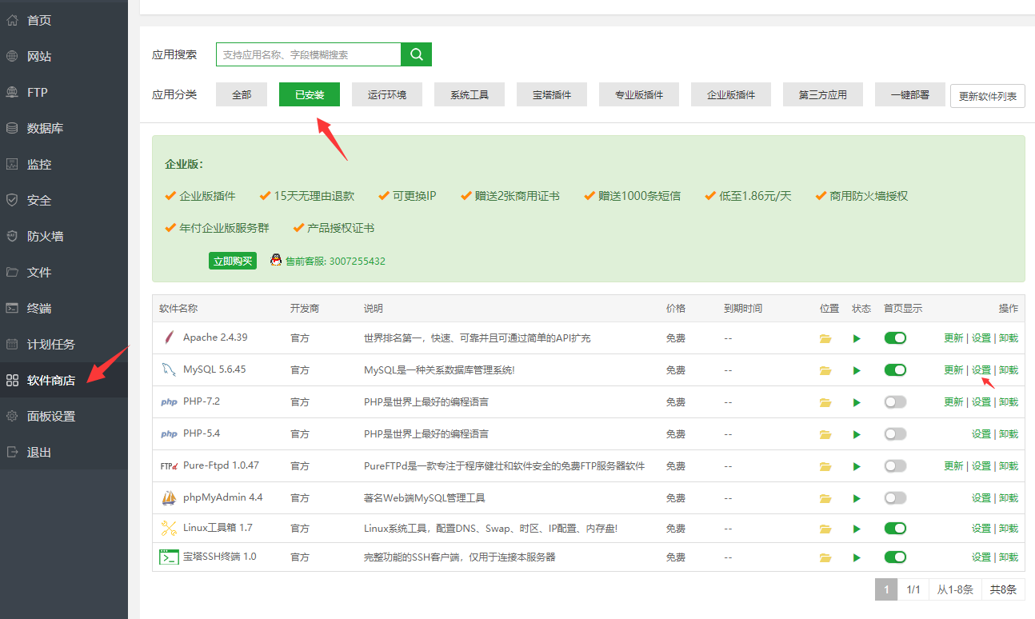Turn off Linux工具箱 homepage display switch

tap(895, 529)
